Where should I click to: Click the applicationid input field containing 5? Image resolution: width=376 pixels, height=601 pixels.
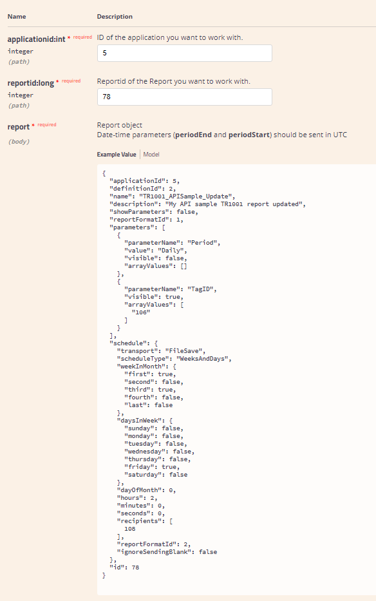184,53
